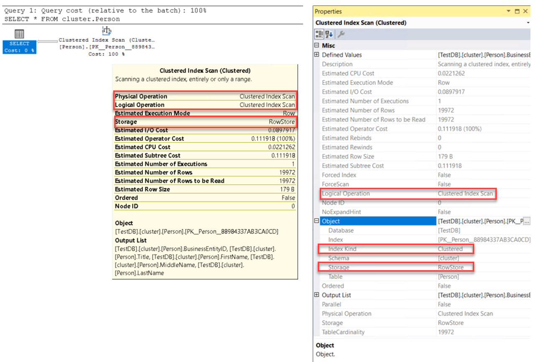Open the Clustered Index Scan operator selector dropdown
Screen dimensions: 543x362
click(x=528, y=23)
